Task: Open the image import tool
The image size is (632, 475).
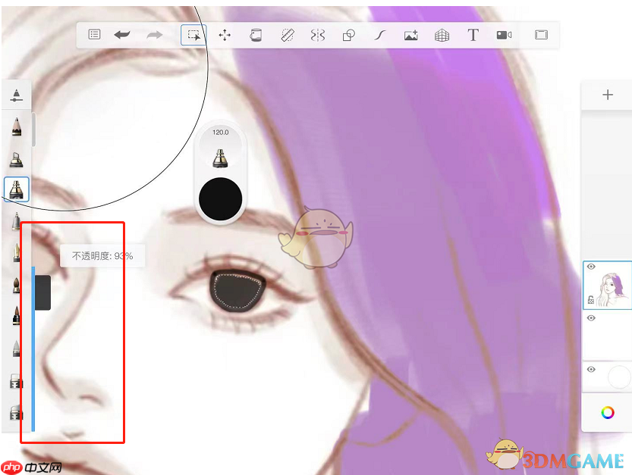Action: coord(410,35)
